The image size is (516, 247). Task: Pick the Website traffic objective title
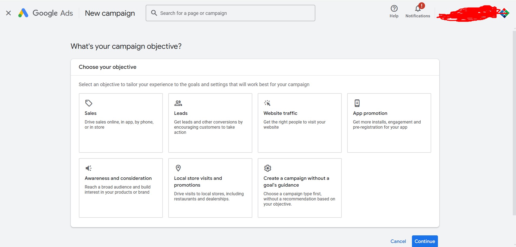280,113
